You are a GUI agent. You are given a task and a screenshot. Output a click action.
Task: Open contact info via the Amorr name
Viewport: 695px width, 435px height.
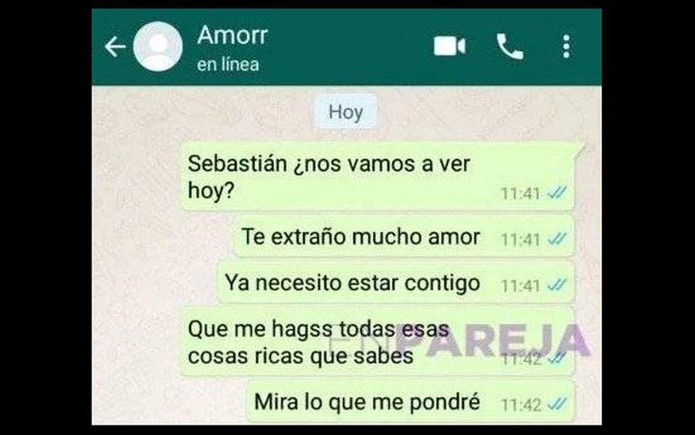[232, 34]
